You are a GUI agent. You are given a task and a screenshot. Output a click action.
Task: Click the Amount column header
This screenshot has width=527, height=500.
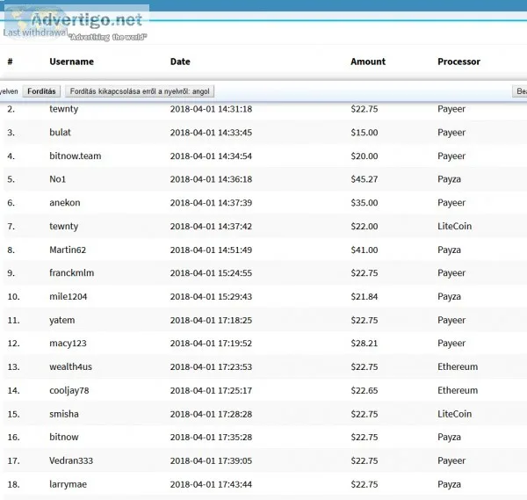pos(368,62)
